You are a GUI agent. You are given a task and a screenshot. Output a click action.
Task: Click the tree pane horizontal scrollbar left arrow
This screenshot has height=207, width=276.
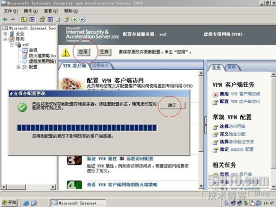pyautogui.click(x=4, y=187)
